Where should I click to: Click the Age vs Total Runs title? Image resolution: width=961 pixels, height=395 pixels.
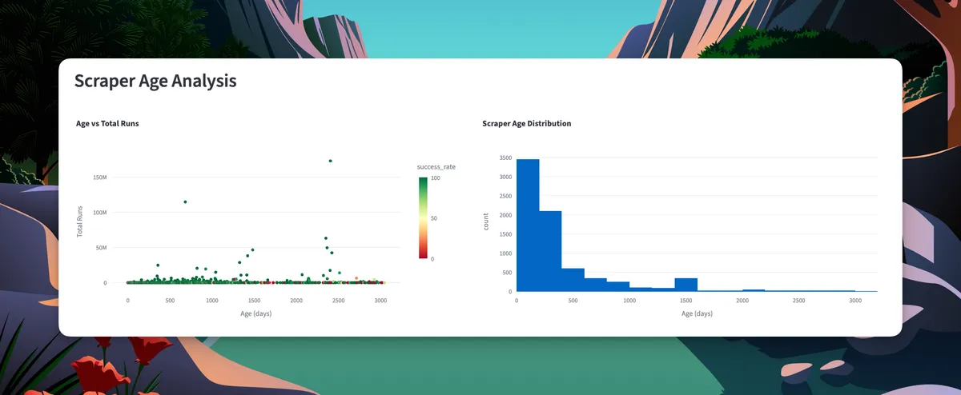(107, 124)
